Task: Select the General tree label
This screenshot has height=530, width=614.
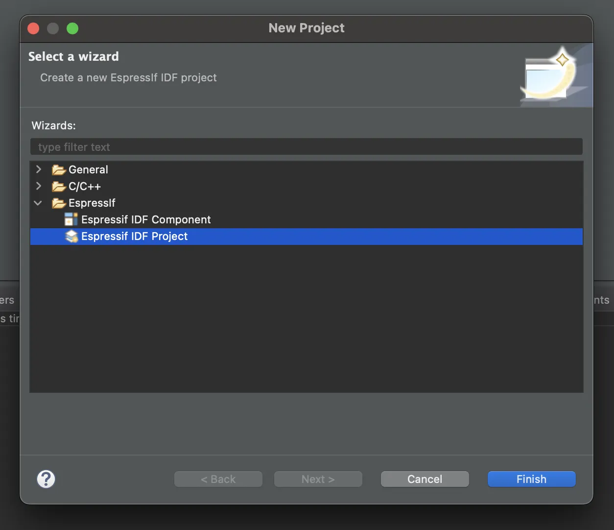Action: click(88, 169)
